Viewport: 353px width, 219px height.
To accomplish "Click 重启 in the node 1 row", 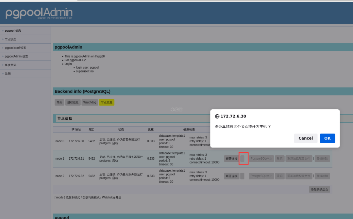I will click(279, 159).
